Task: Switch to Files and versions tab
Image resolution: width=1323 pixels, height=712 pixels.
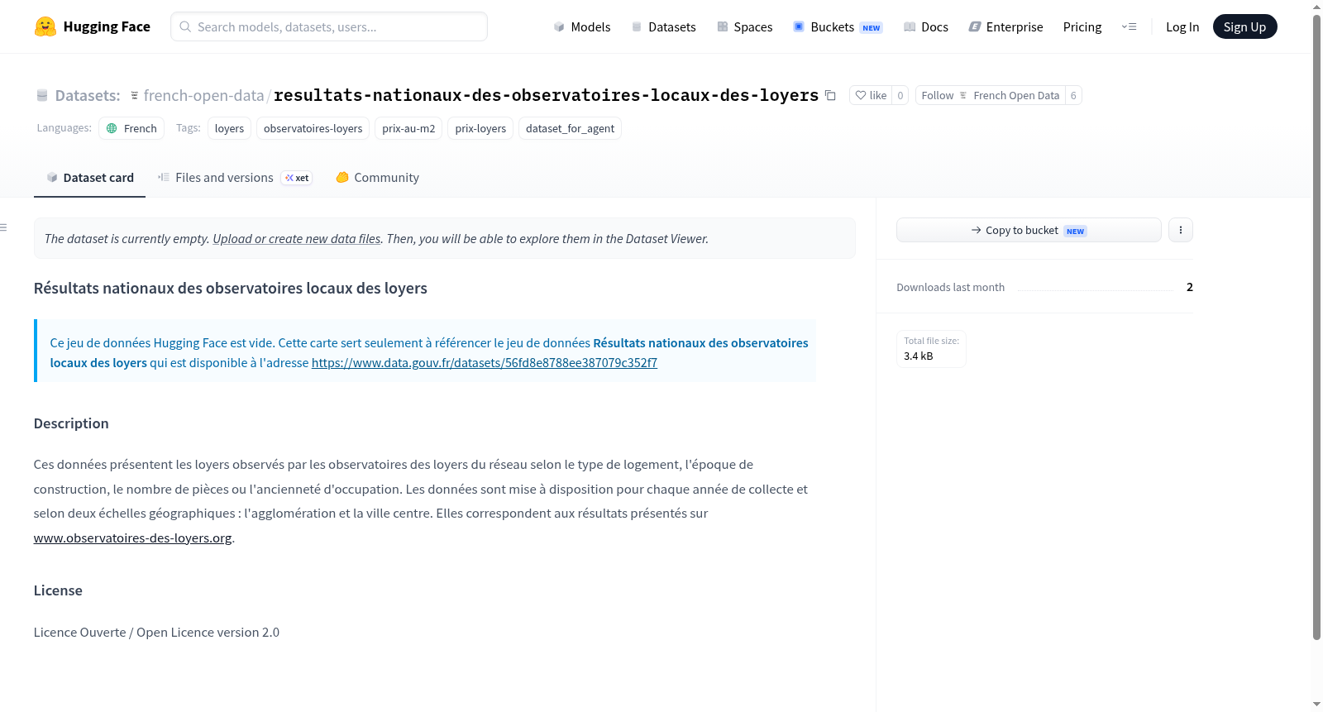Action: (234, 177)
